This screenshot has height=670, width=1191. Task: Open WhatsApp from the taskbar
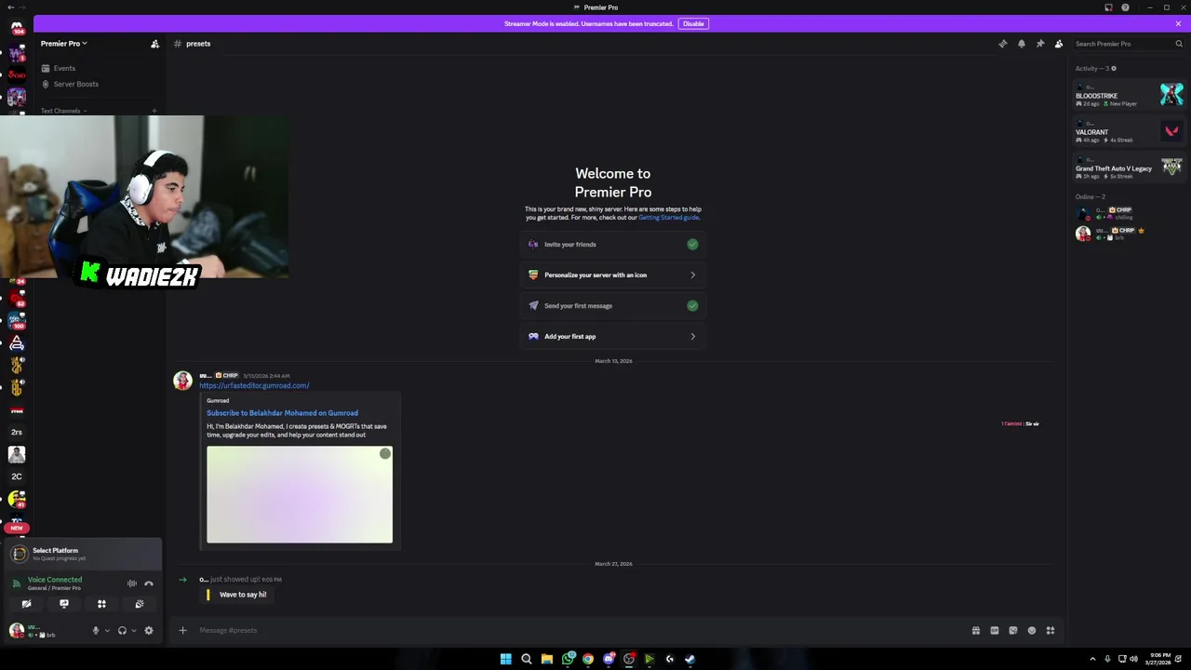coord(568,659)
